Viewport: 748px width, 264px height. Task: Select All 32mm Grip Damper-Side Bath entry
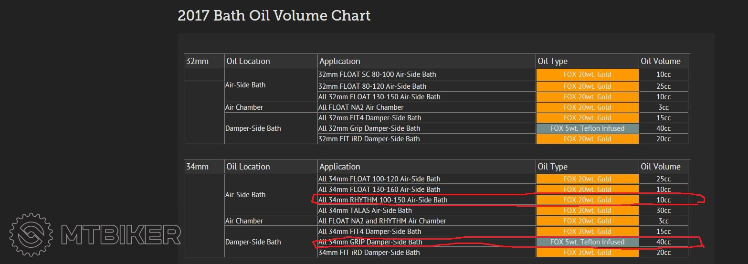coord(369,128)
